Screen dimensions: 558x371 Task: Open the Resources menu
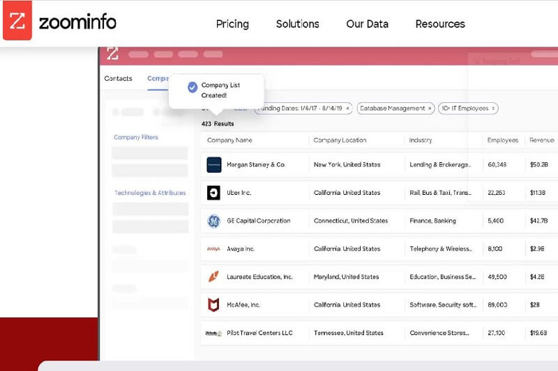tap(440, 24)
